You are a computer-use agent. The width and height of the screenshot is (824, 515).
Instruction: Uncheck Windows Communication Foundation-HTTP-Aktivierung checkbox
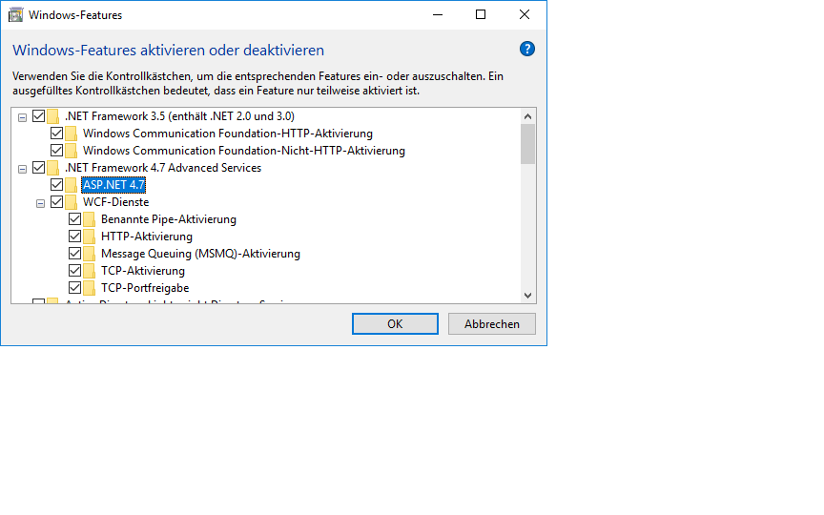[x=57, y=134]
